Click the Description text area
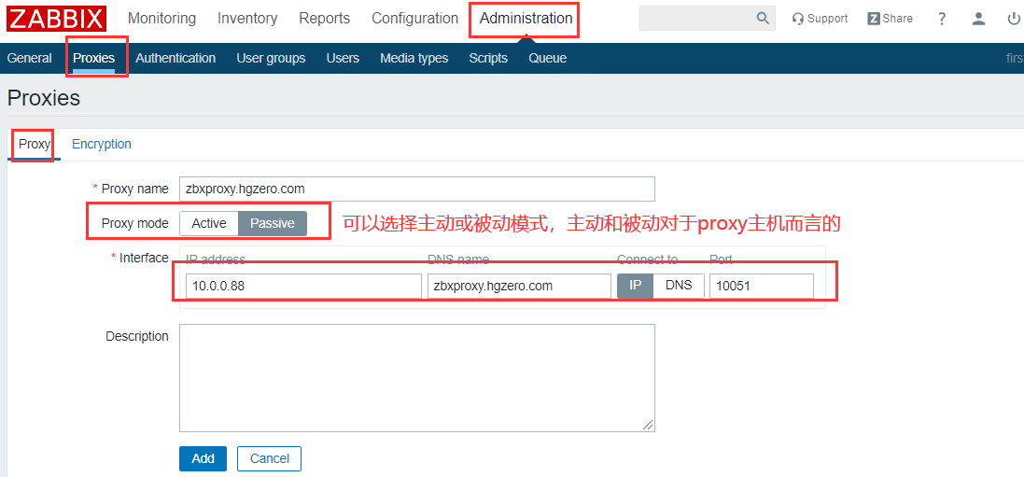 (x=416, y=378)
